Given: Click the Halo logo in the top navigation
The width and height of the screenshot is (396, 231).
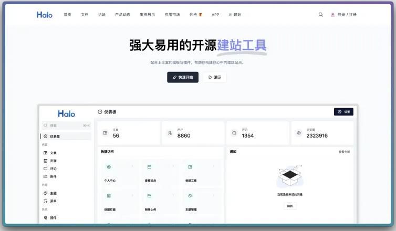Looking at the screenshot, I should [x=45, y=15].
